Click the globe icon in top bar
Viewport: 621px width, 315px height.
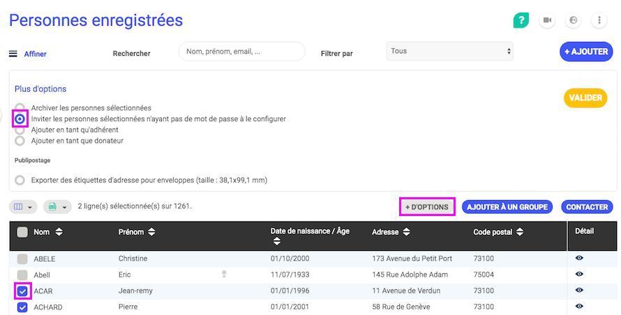click(573, 20)
